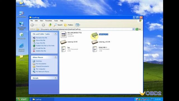Select the CarProg 9.31 application icon
Viewport: 179px width, 101px height.
(95, 35)
